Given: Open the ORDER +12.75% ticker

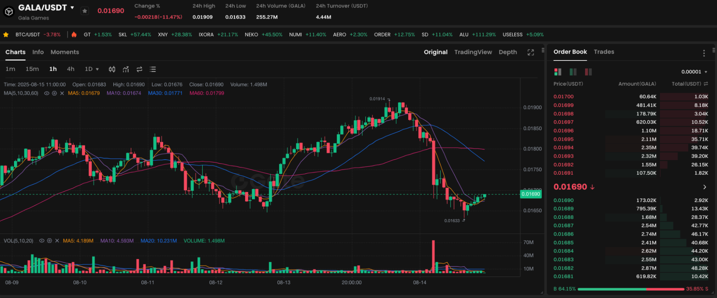Looking at the screenshot, I should tap(394, 35).
